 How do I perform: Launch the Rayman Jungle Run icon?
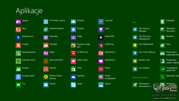(x=73, y=45)
